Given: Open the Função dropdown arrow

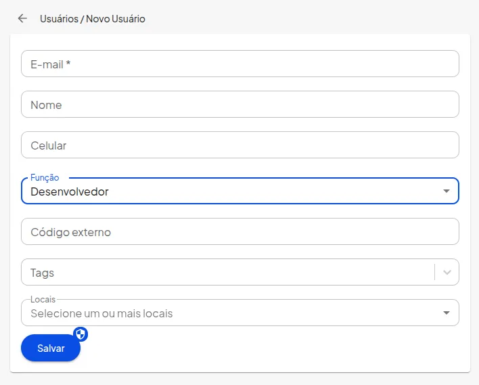Looking at the screenshot, I should [446, 191].
